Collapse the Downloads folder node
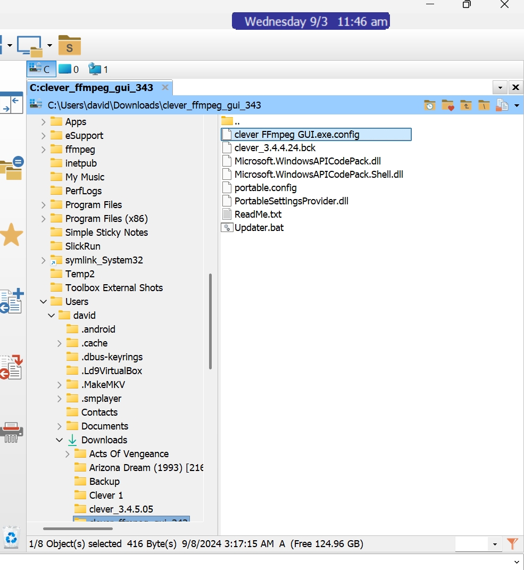Viewport: 524px width, 570px height. (x=59, y=440)
